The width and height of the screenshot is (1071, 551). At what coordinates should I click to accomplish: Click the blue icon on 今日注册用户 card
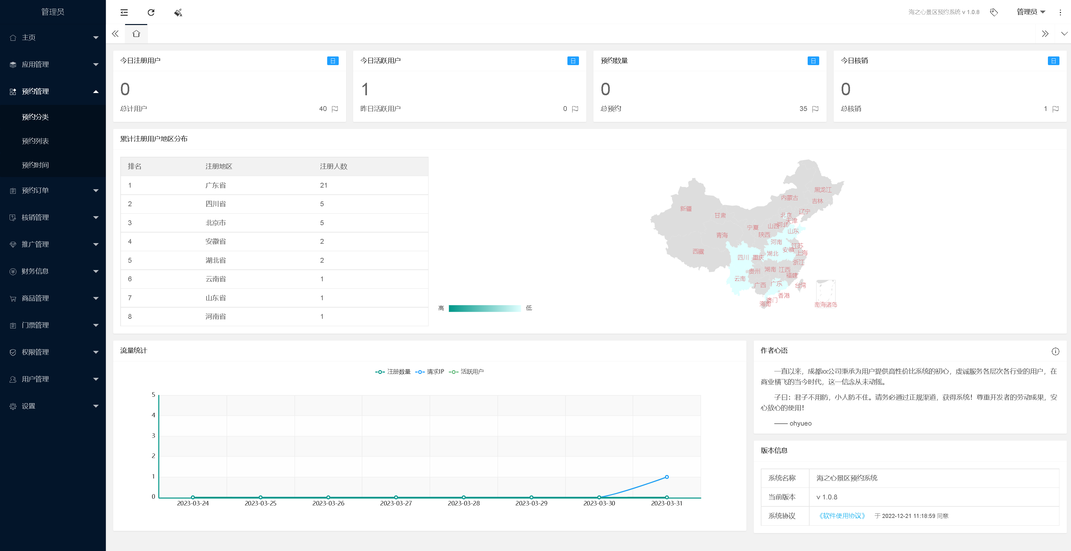click(x=333, y=61)
